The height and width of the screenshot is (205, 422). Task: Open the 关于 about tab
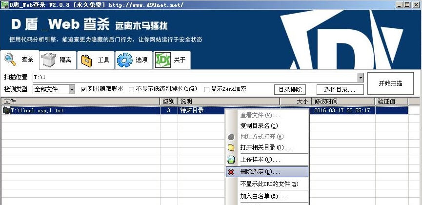click(172, 60)
